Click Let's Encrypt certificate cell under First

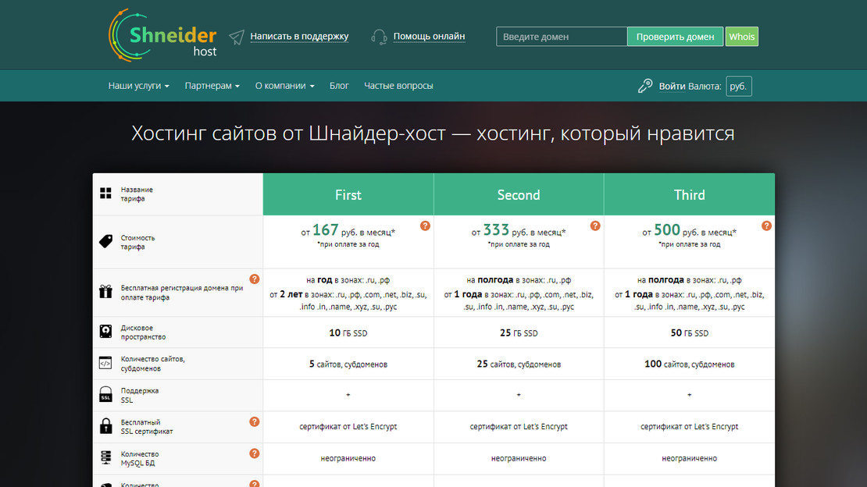coord(348,427)
